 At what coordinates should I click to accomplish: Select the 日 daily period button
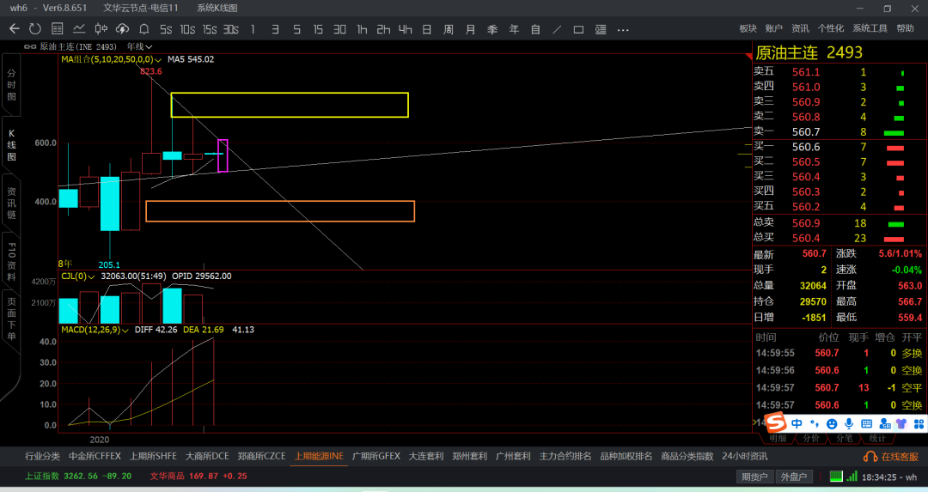click(x=426, y=29)
